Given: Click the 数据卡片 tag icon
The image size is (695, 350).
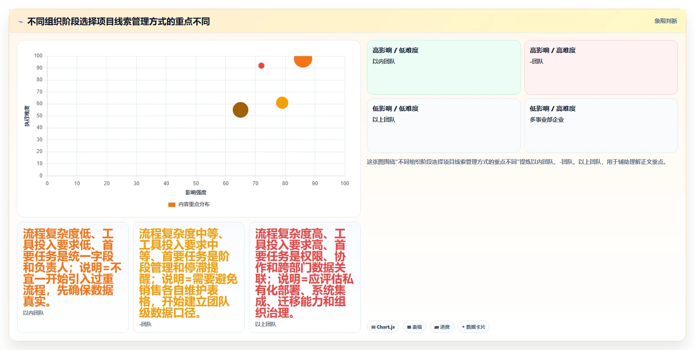Looking at the screenshot, I should tap(463, 327).
